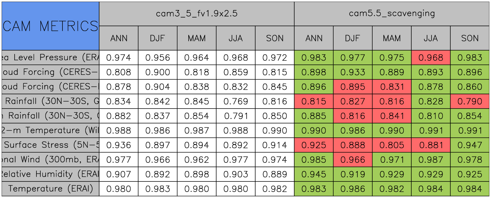Click the red cell showing 0.968
Viewport: 491px width, 198px height.
tap(431, 58)
